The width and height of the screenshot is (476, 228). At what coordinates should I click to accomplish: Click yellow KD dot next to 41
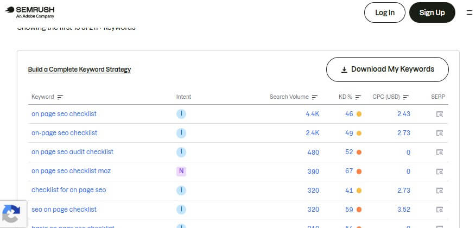(x=359, y=191)
